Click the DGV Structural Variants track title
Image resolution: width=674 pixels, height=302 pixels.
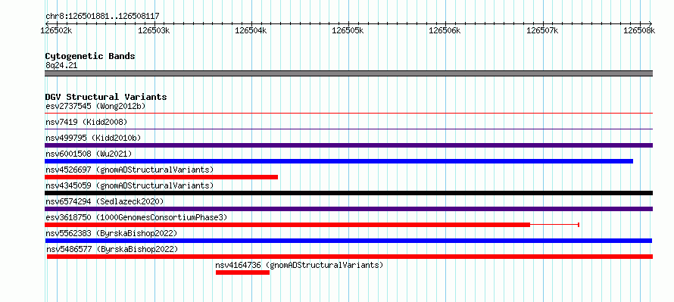coord(106,97)
